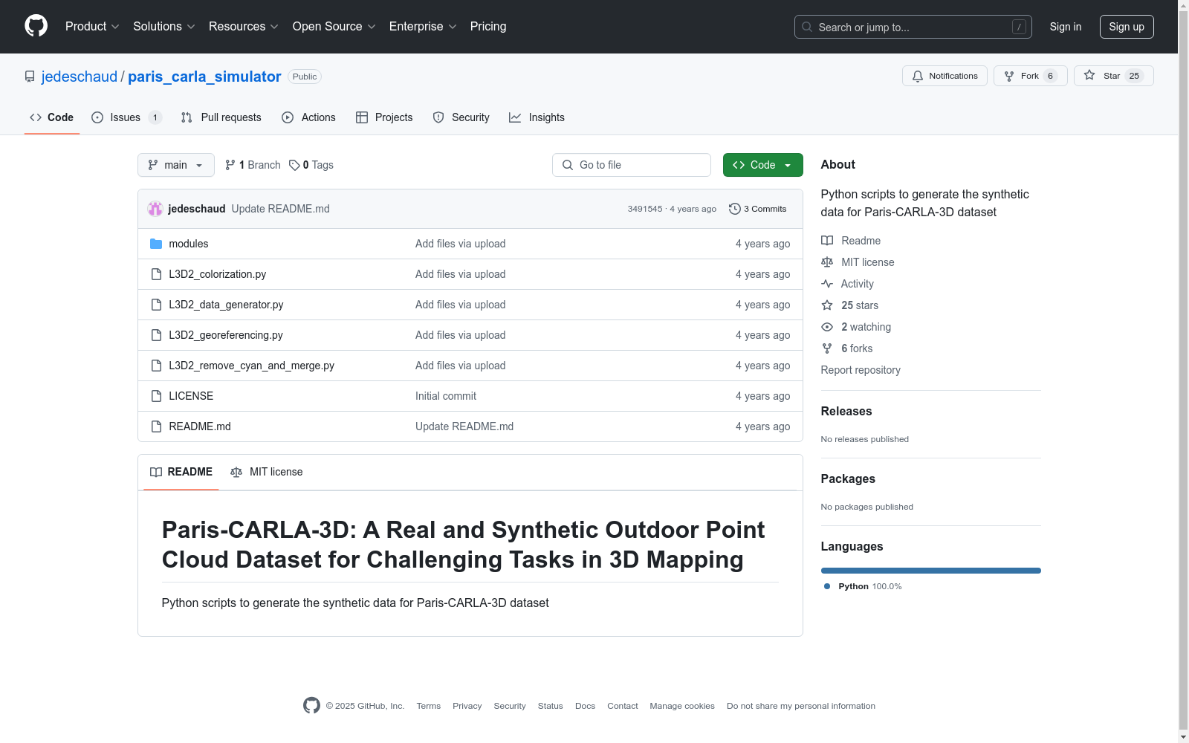Viewport: 1189px width, 743px height.
Task: Click repository icon before jedeschaud
Action: pyautogui.click(x=30, y=77)
